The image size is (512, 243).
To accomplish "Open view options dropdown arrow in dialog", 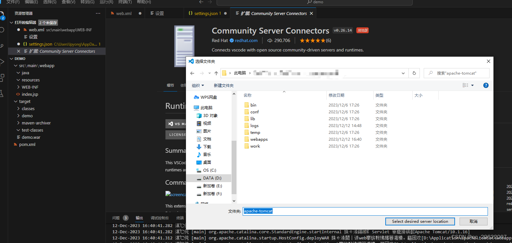I will (x=473, y=85).
